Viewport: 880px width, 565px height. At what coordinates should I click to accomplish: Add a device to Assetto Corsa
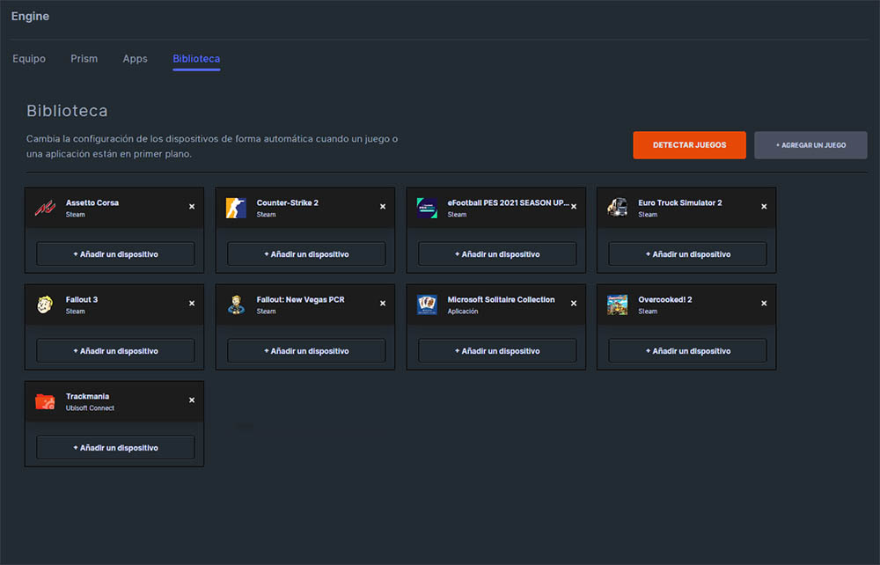pos(115,254)
